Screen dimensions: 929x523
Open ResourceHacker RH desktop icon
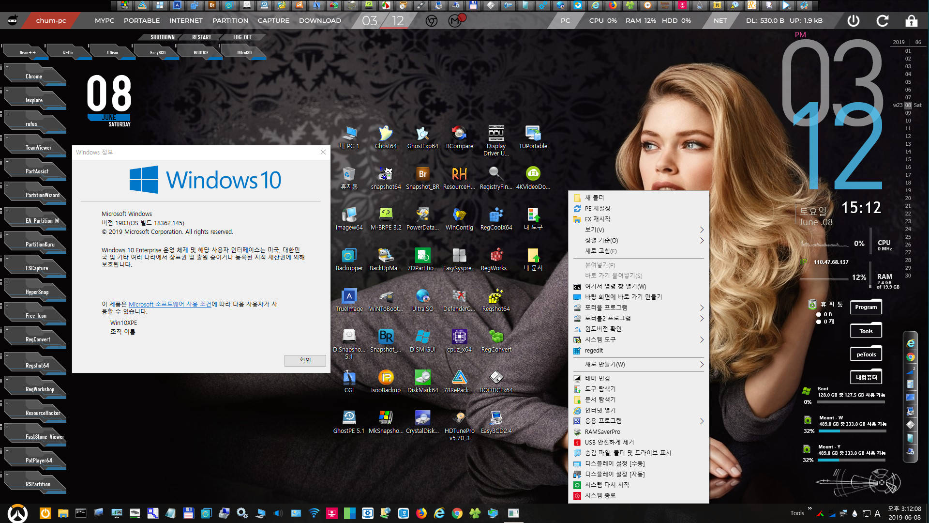tap(459, 178)
